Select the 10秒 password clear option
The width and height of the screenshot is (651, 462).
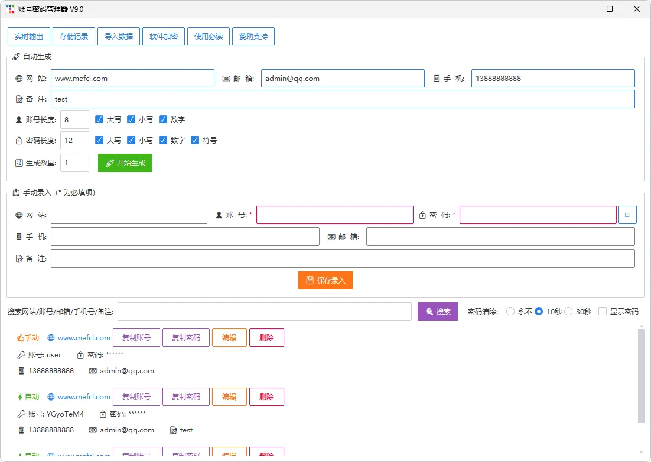point(539,312)
